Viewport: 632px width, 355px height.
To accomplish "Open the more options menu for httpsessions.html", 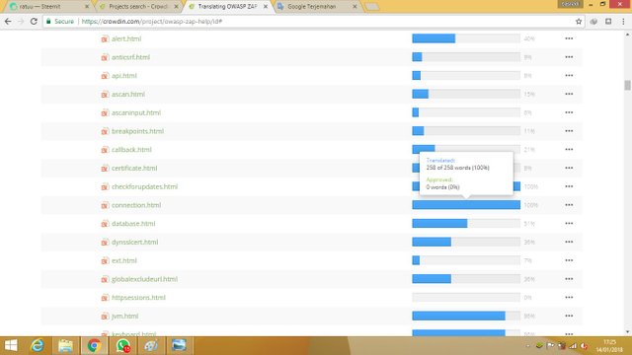I will click(569, 298).
